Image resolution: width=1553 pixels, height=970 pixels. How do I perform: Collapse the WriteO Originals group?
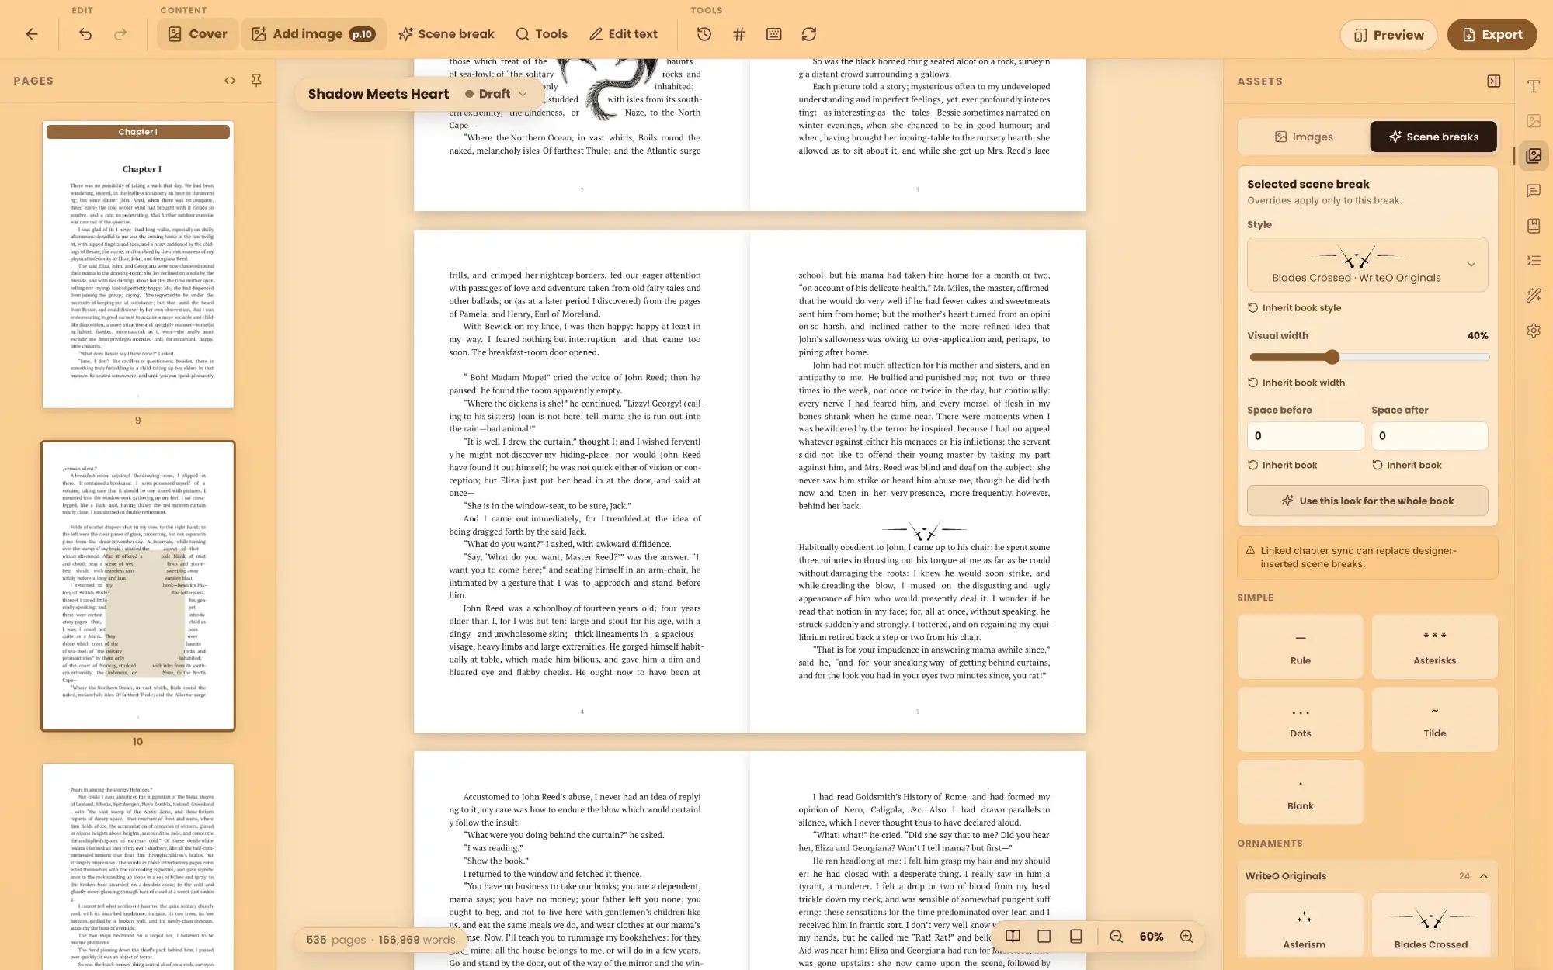click(x=1484, y=876)
